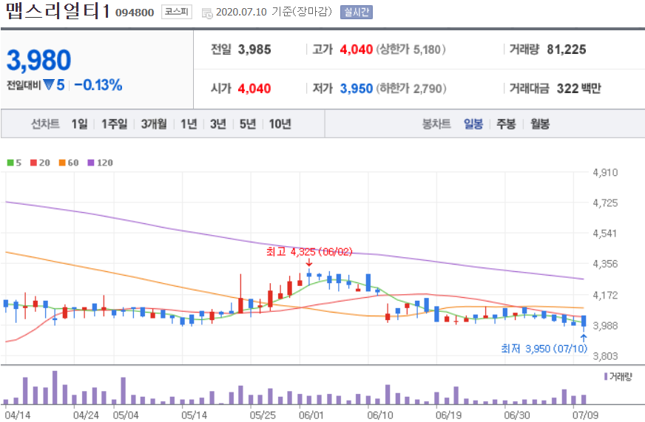645x422 pixels.
Task: Click the 실시간 badge
Action: point(357,12)
